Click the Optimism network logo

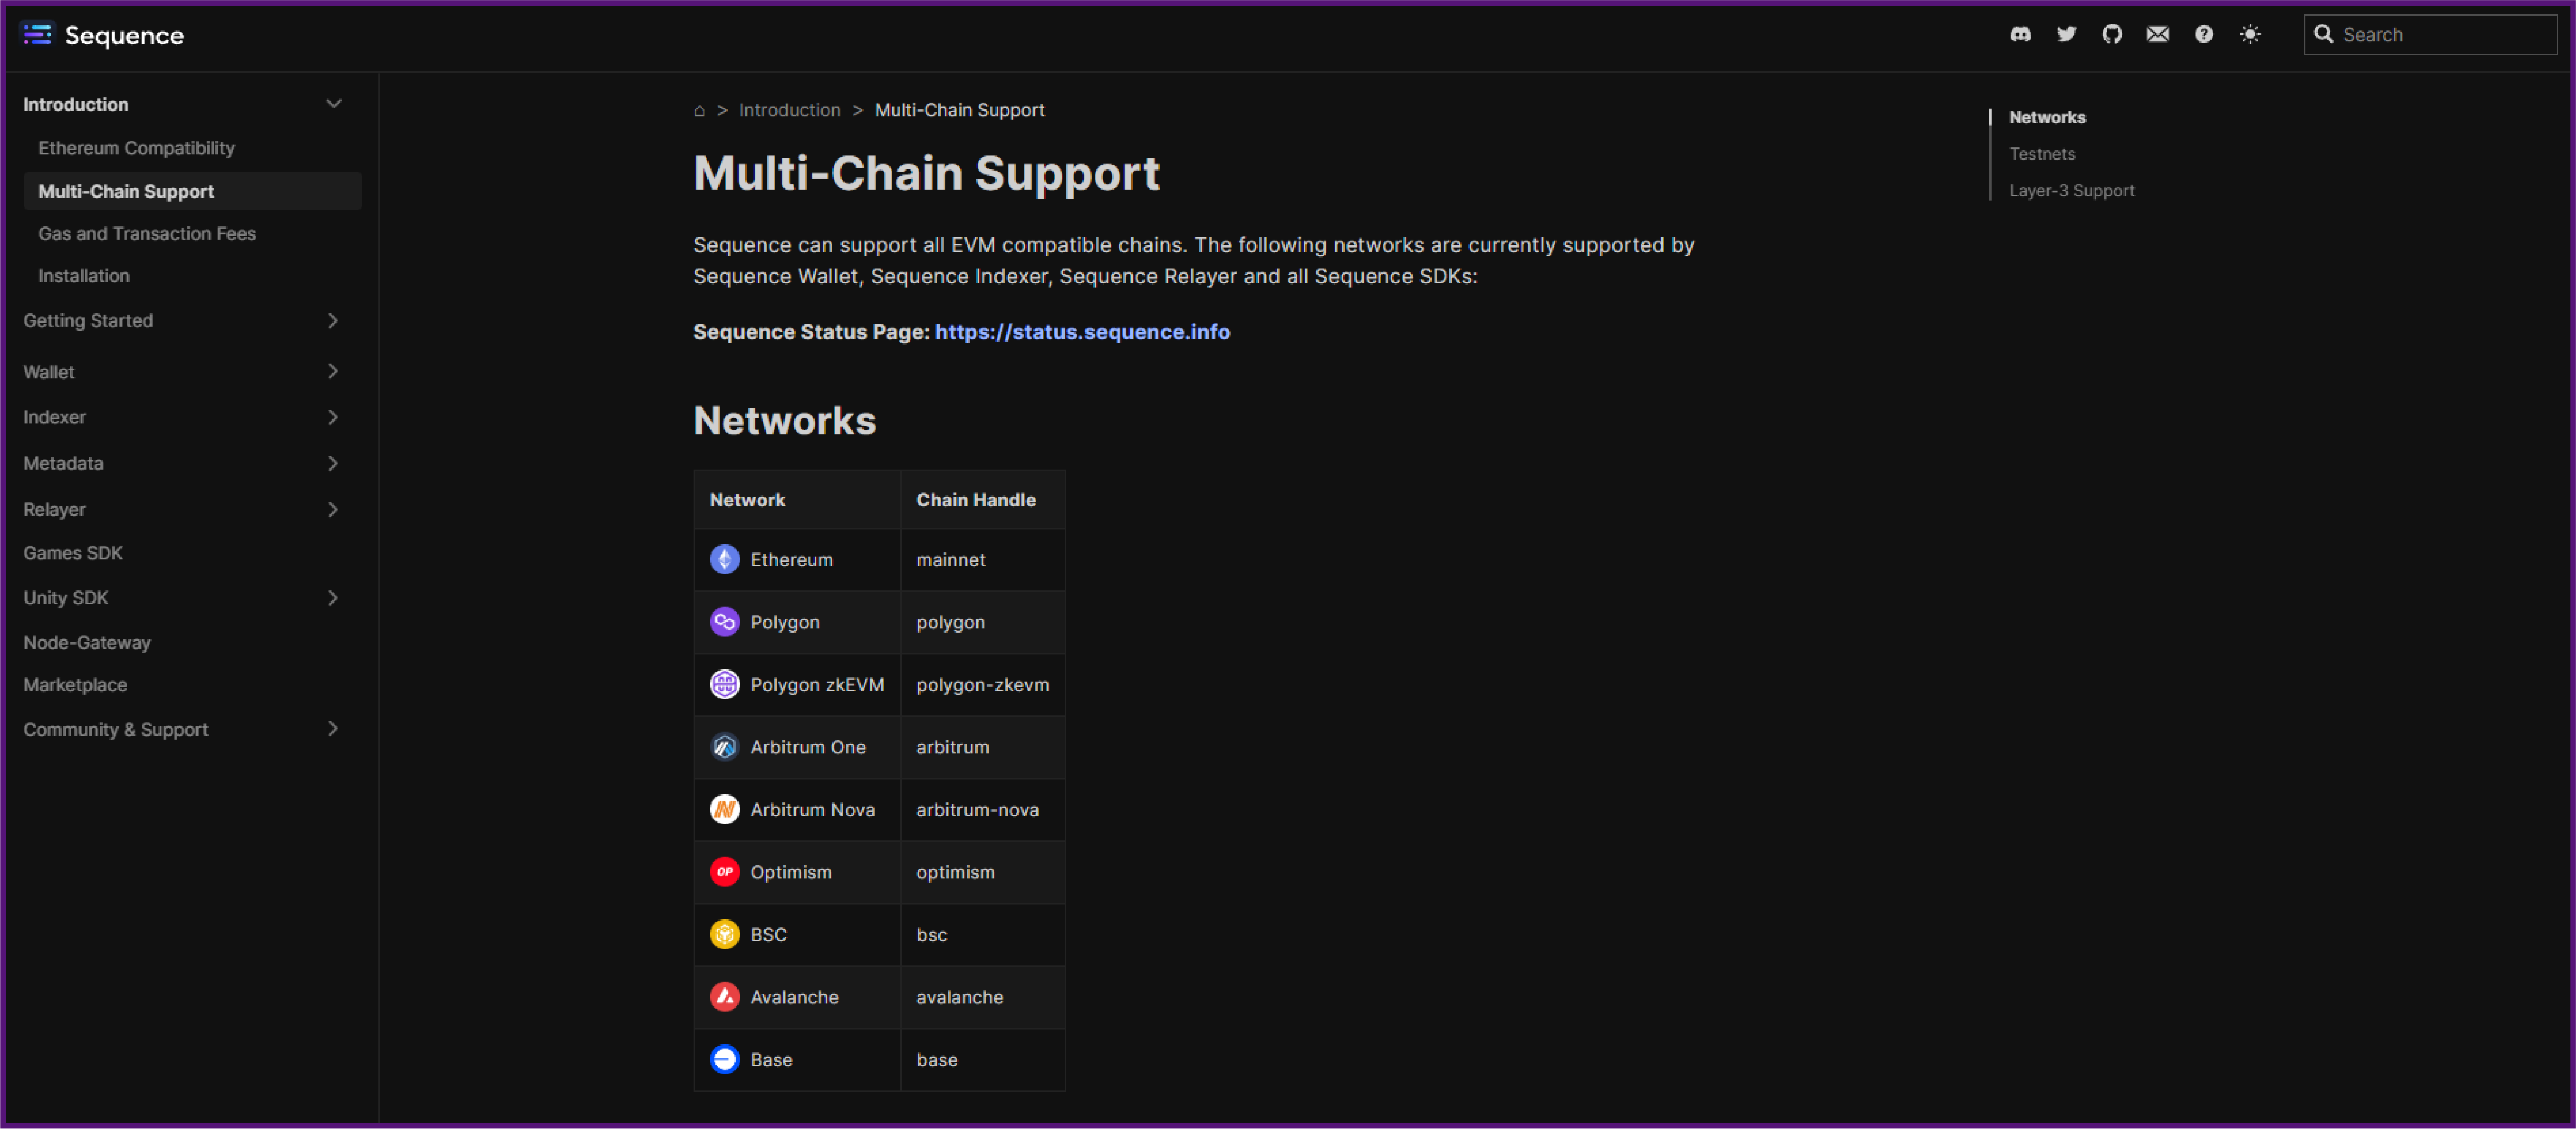[x=725, y=872]
